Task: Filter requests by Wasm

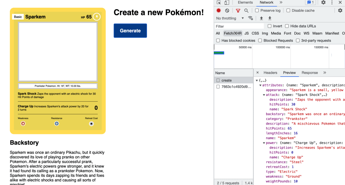Action: [317, 33]
